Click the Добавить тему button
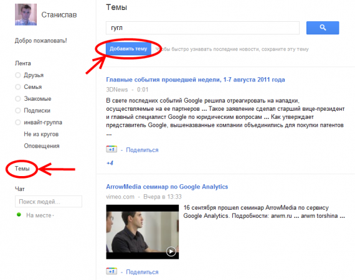Image resolution: width=355 pixels, height=280 pixels. tap(128, 49)
